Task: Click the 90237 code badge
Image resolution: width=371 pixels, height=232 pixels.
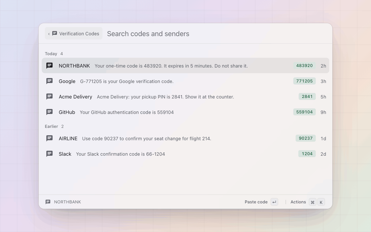Action: click(x=306, y=138)
